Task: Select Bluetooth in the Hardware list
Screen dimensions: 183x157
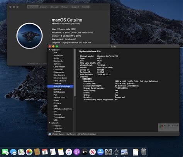Action: click(x=58, y=61)
